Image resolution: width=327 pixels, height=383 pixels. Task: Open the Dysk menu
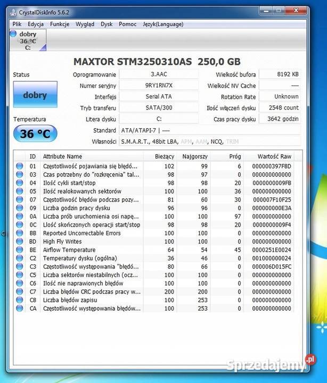pos(107,24)
